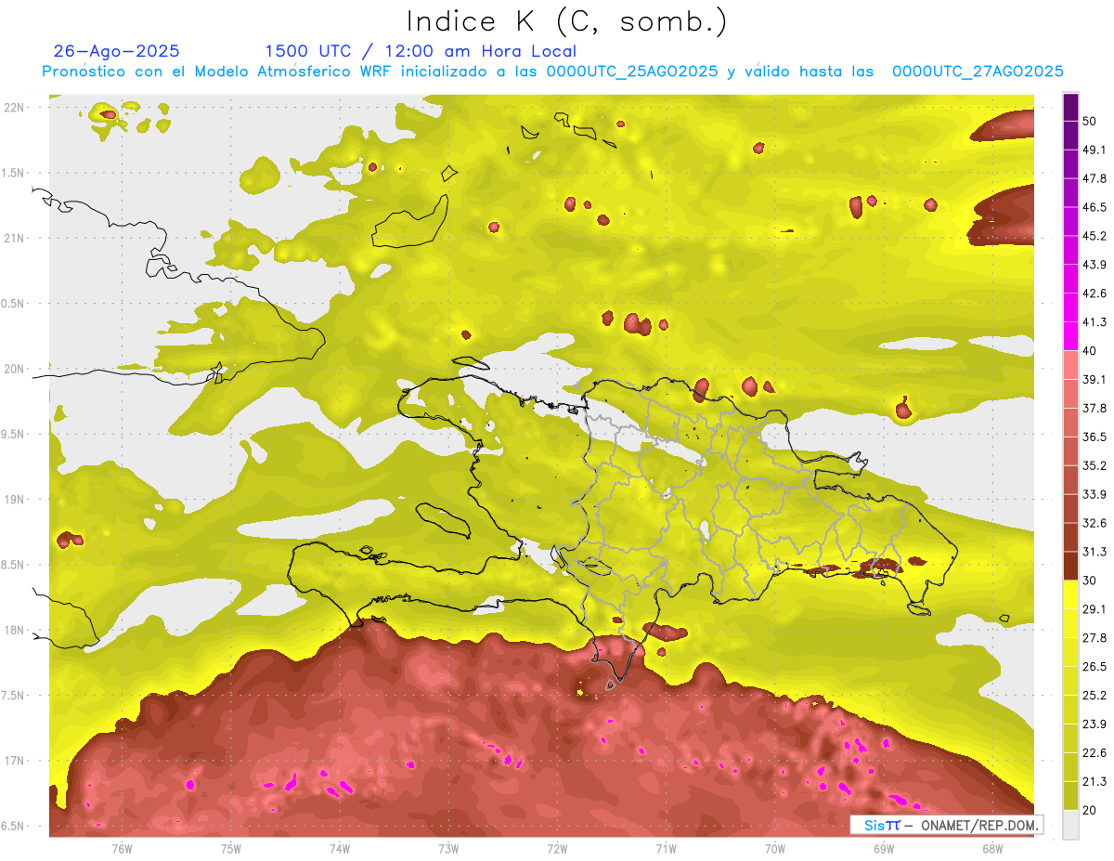Click the '75W' longitude axis label

231,849
